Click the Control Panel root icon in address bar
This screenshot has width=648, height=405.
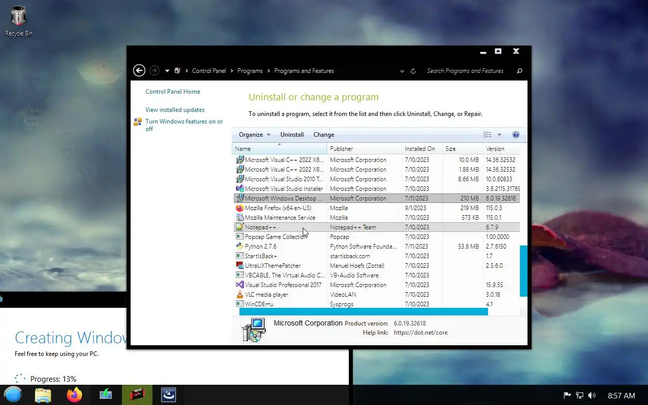pyautogui.click(x=177, y=71)
